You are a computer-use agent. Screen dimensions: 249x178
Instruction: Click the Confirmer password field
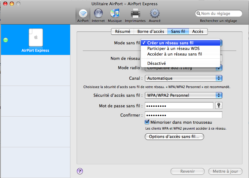[x=183, y=115]
